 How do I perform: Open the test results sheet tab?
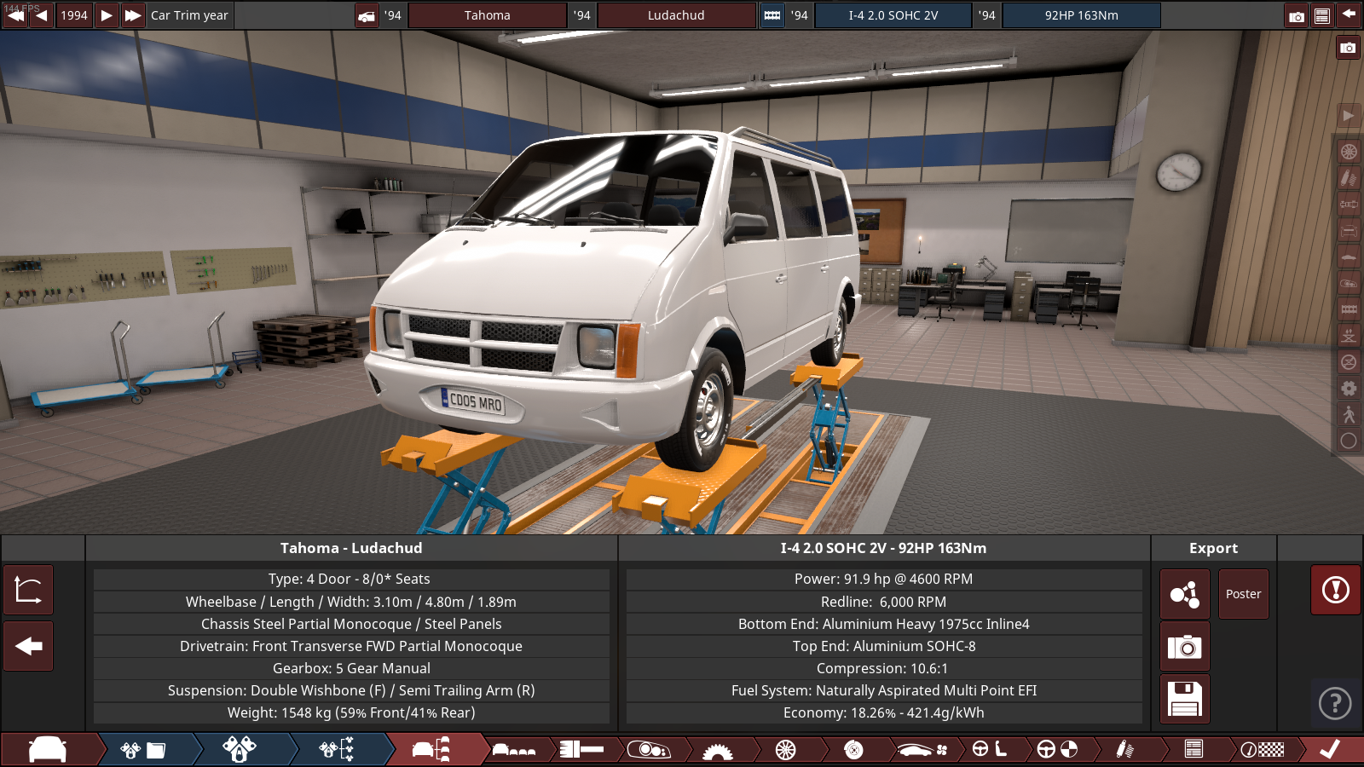point(1193,750)
